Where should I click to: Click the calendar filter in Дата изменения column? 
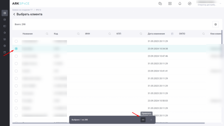(172, 34)
